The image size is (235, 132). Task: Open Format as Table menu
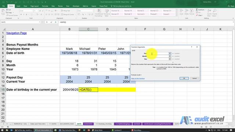tap(106, 13)
